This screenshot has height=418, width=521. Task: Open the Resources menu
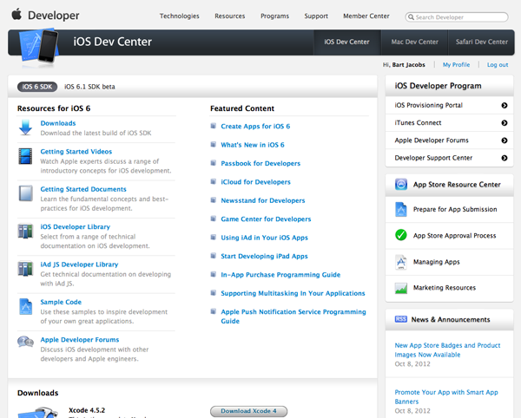229,16
